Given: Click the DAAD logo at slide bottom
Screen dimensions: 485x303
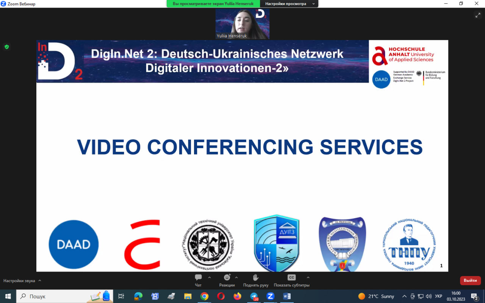Looking at the screenshot, I should 74,245.
